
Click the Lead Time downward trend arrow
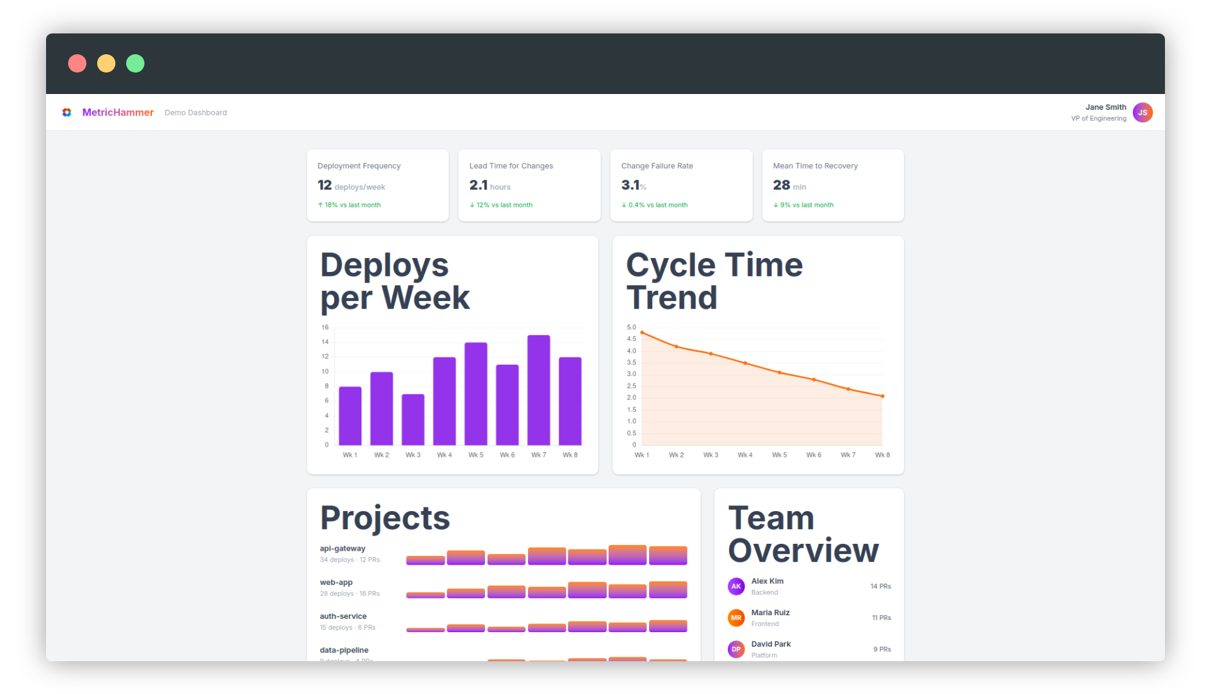click(x=472, y=204)
